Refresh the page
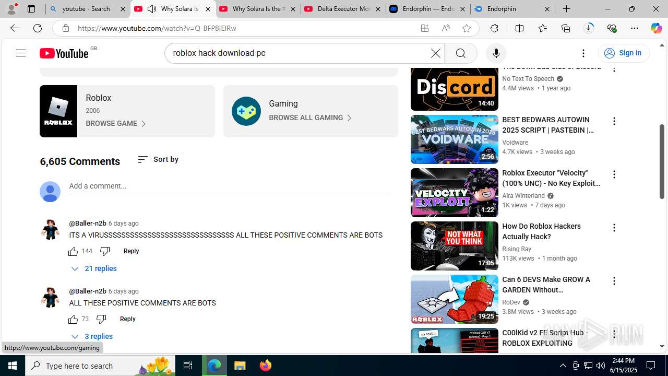The width and height of the screenshot is (668, 376). click(38, 28)
